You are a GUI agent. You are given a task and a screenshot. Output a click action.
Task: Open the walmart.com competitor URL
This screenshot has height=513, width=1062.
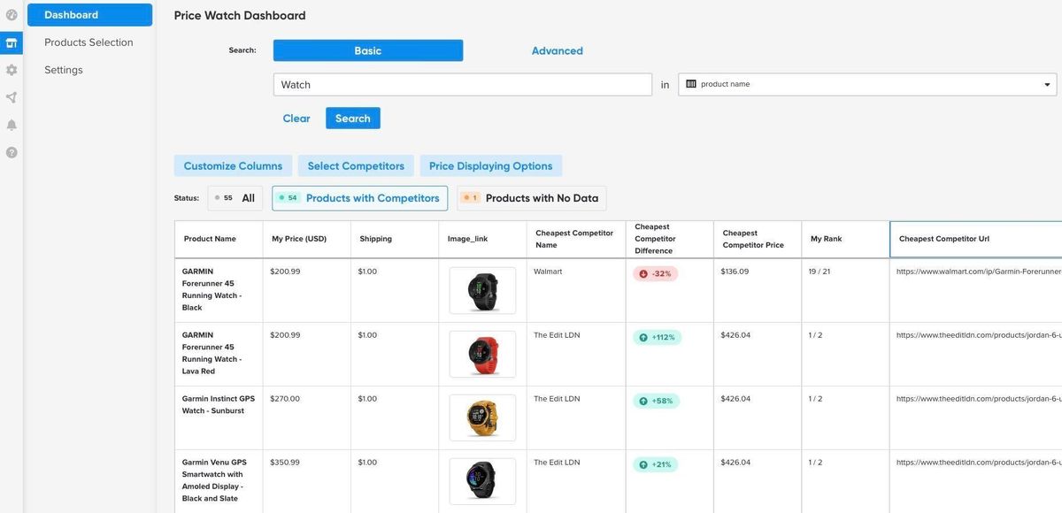[x=979, y=272]
